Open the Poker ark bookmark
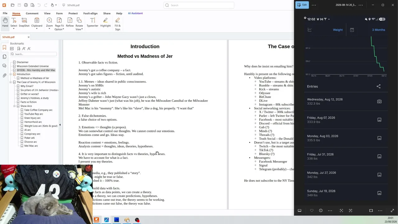Viewport: 398px width, 224px height. [29, 138]
